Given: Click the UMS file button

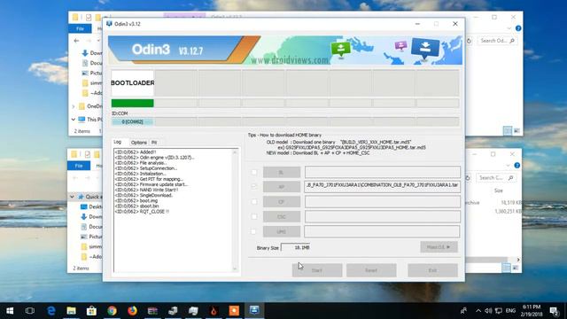Looking at the screenshot, I should (x=282, y=231).
